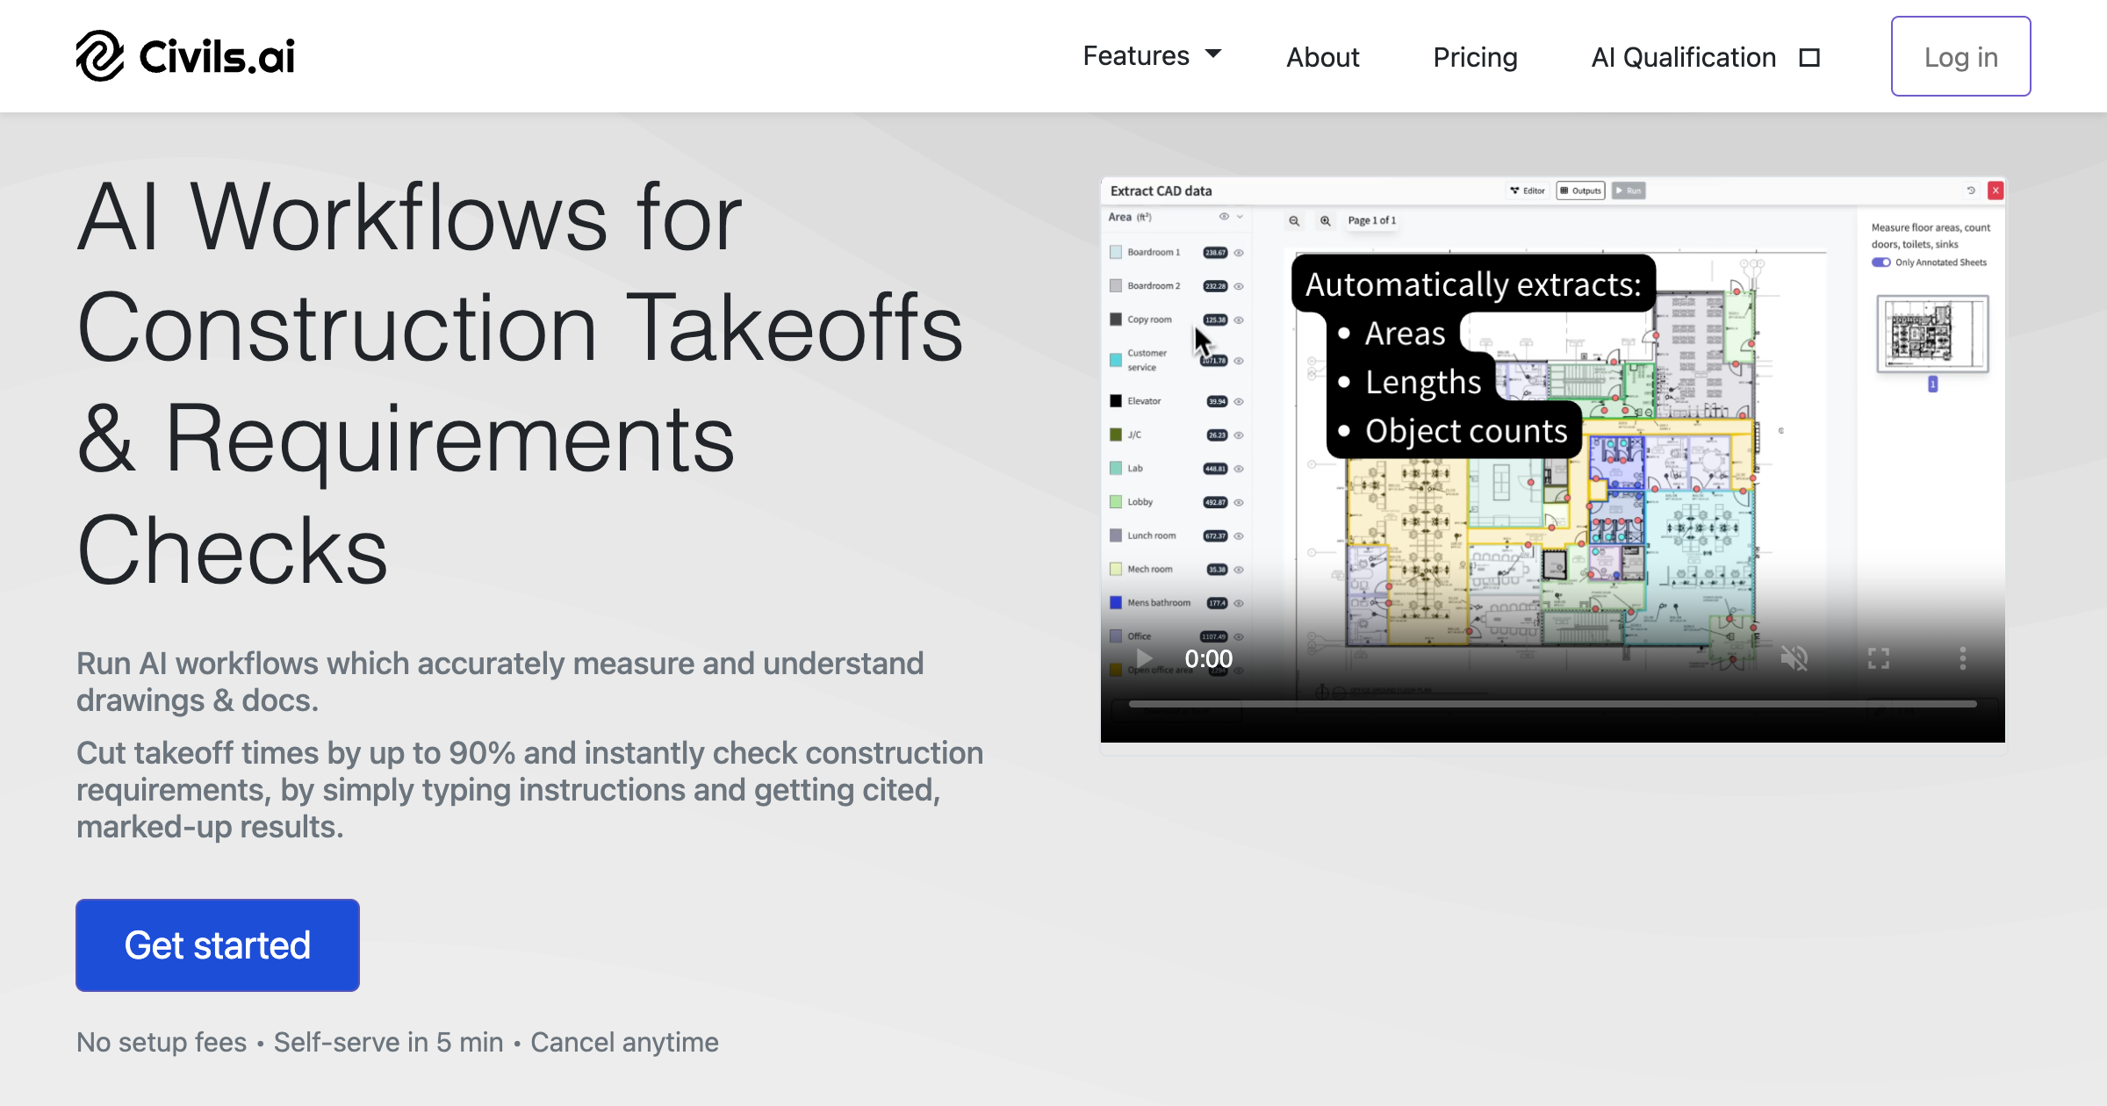Toggle Lobby visibility eye
Viewport: 2107px width, 1106px height.
pos(1239,502)
